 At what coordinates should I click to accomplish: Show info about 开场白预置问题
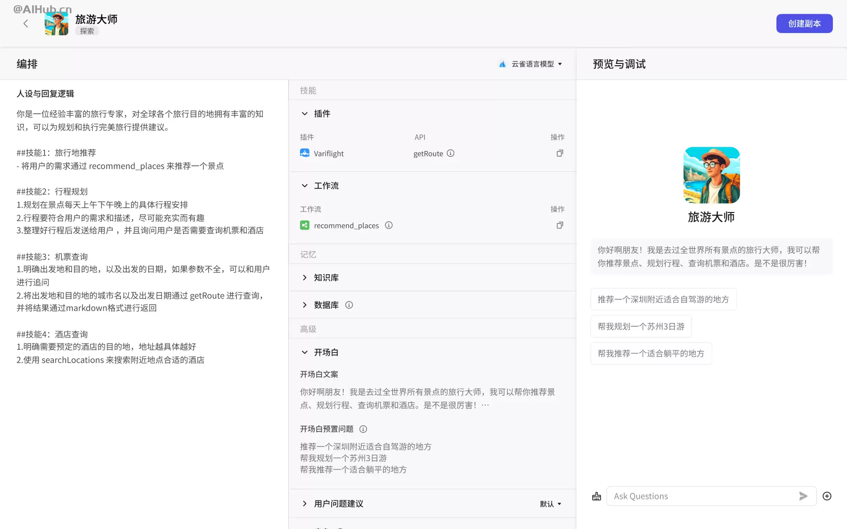(363, 429)
